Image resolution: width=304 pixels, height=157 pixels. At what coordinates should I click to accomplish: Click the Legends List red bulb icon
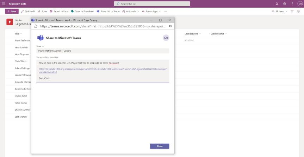click(x=10, y=22)
